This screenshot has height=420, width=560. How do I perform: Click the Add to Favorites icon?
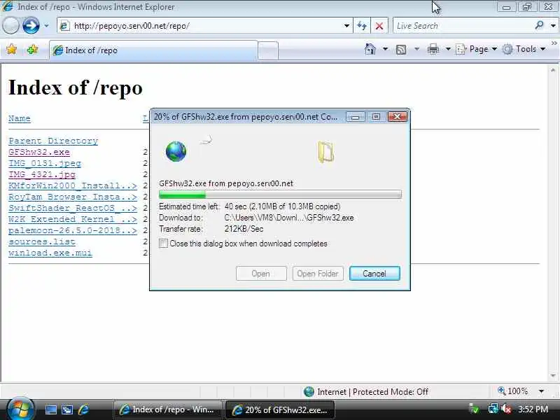pyautogui.click(x=32, y=49)
